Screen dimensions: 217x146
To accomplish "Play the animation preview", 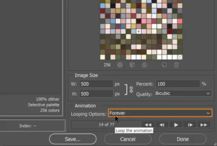I will 176,125.
